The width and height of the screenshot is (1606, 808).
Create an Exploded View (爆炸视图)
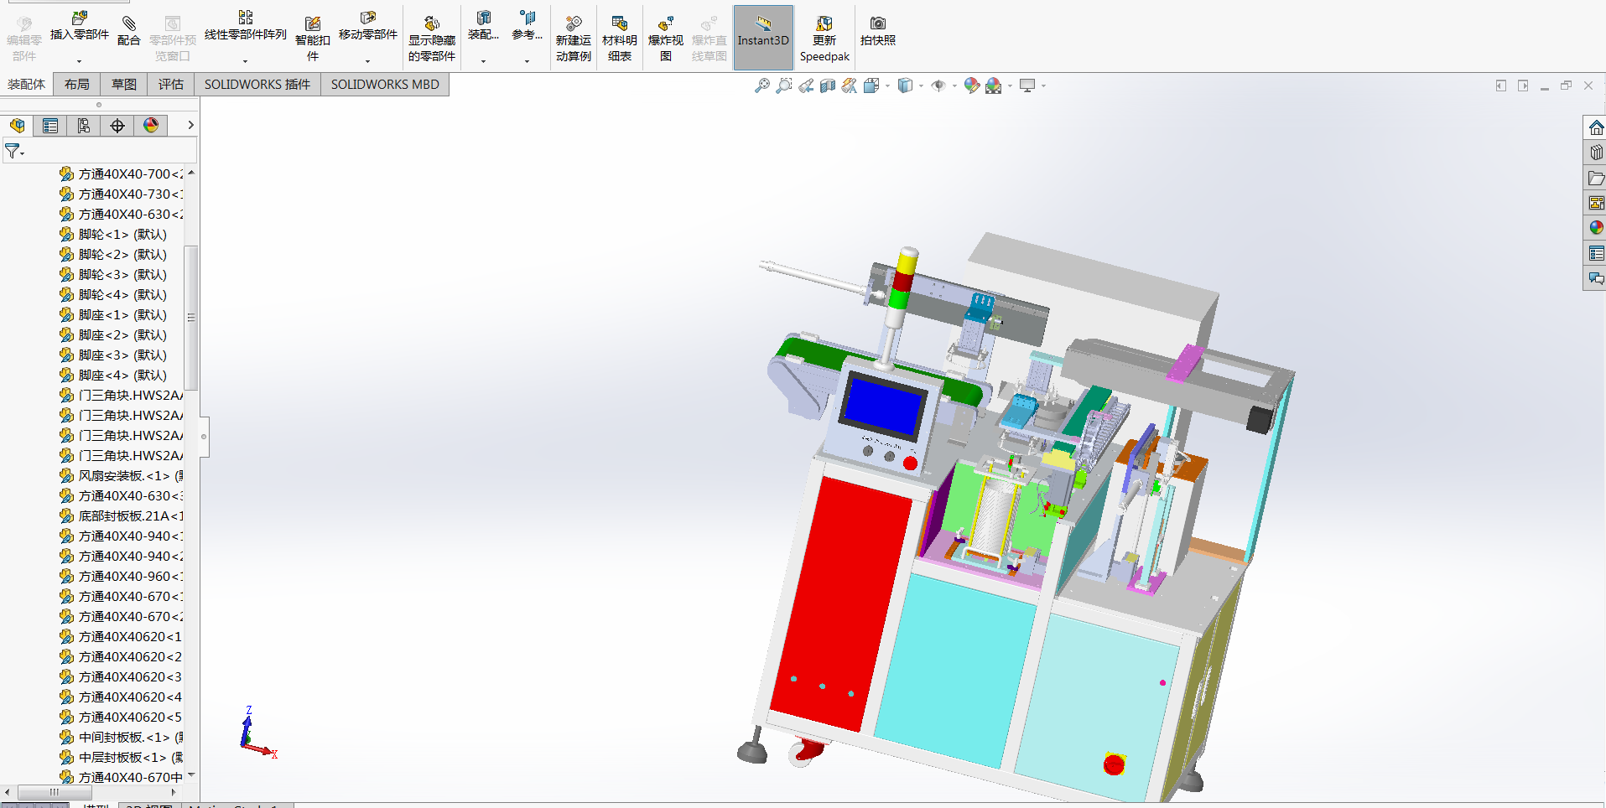(666, 38)
